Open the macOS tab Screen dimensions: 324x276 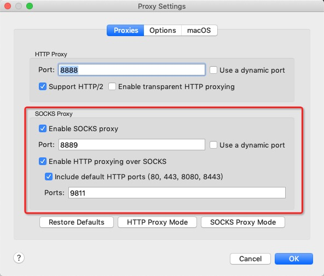click(x=199, y=30)
